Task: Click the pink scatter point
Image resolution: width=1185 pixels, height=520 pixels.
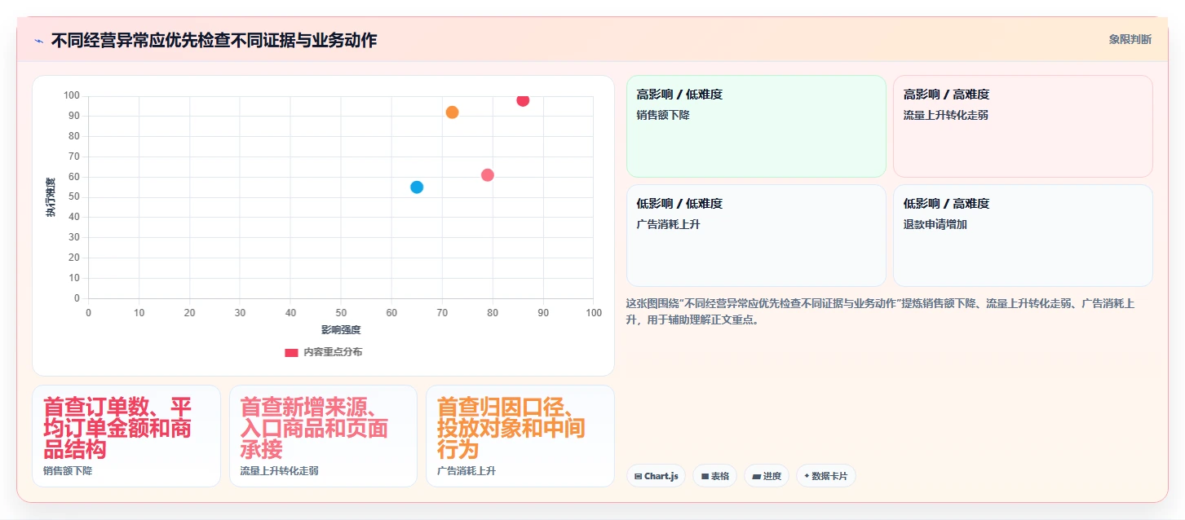Action: pos(488,175)
